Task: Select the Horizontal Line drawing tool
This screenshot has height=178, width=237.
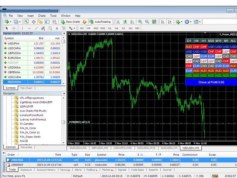Action: [x=29, y=28]
